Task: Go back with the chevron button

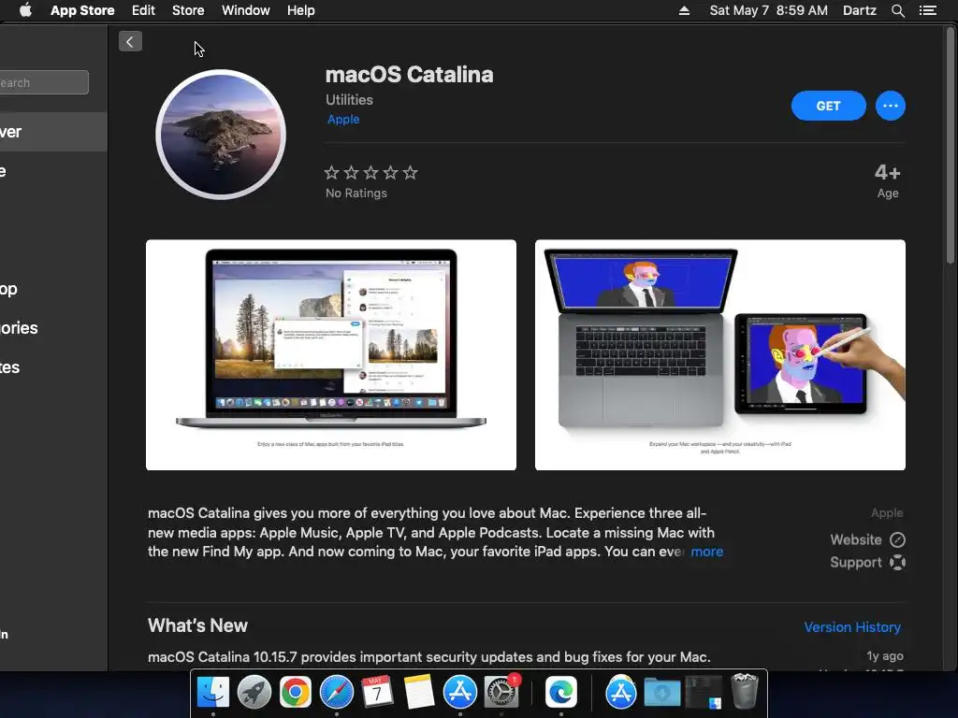Action: pos(130,41)
